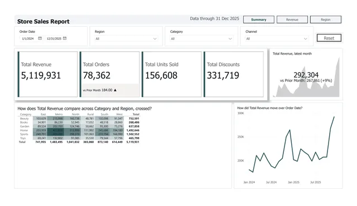The image size is (357, 206).
Task: Click the Rural column header
Action: click(x=90, y=114)
